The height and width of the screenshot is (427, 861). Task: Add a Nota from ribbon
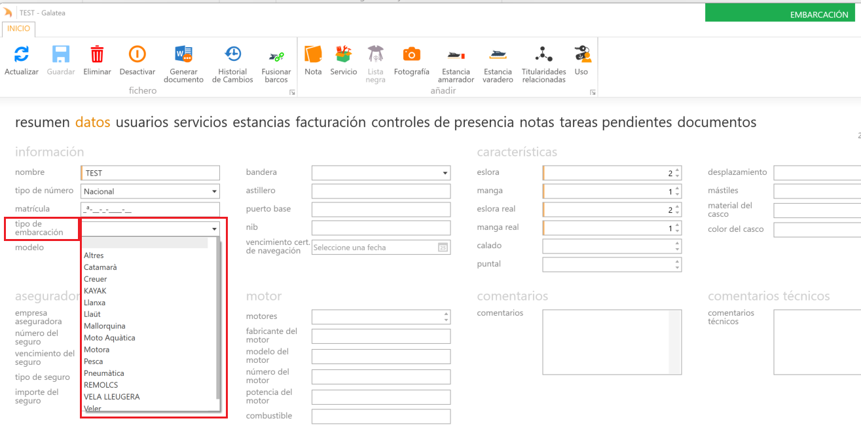(313, 54)
